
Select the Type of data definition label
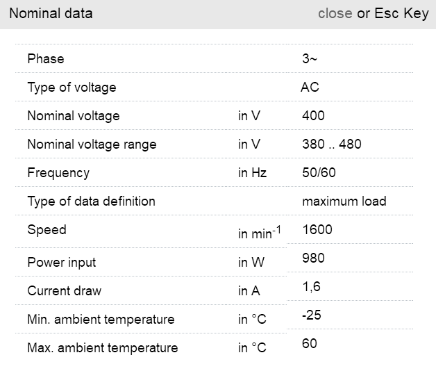(91, 201)
